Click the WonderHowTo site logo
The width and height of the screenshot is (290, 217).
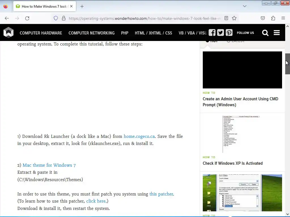[8, 32]
